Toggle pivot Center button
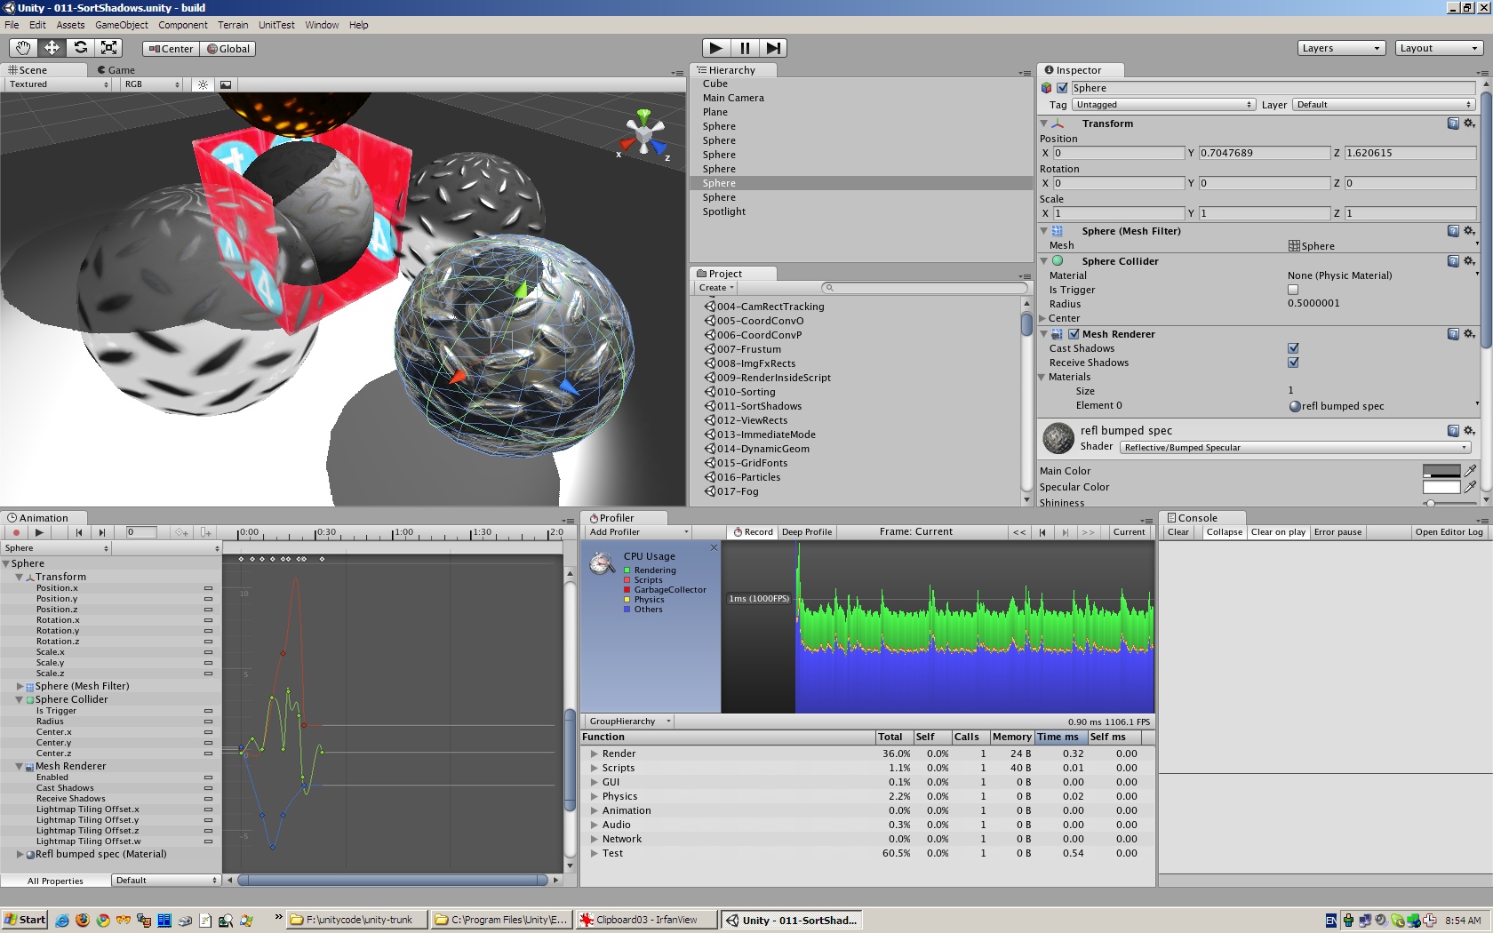Image resolution: width=1493 pixels, height=933 pixels. tap(171, 49)
